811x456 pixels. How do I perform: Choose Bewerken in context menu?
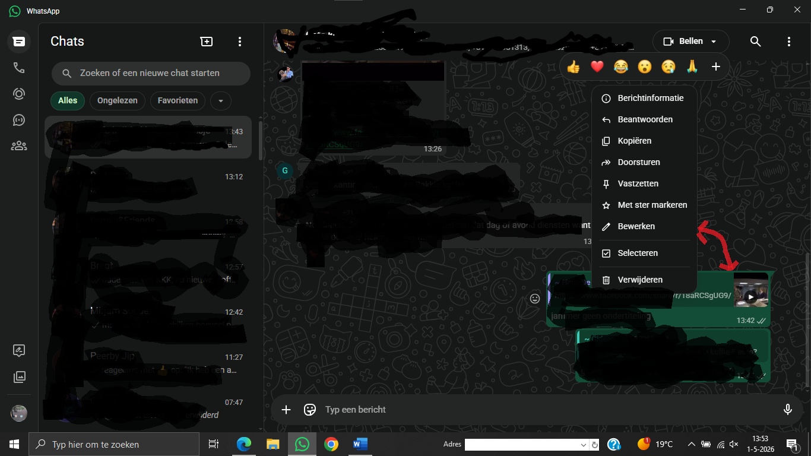(x=644, y=226)
